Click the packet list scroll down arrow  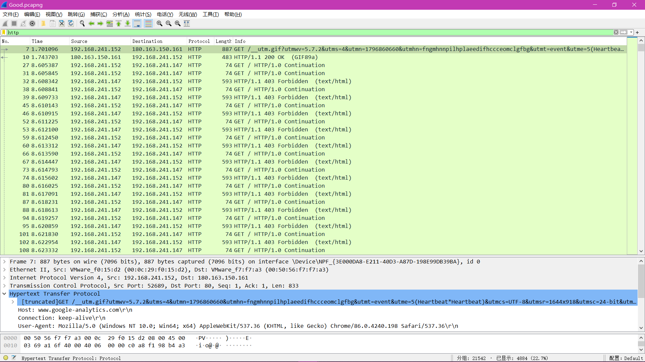[x=641, y=251]
